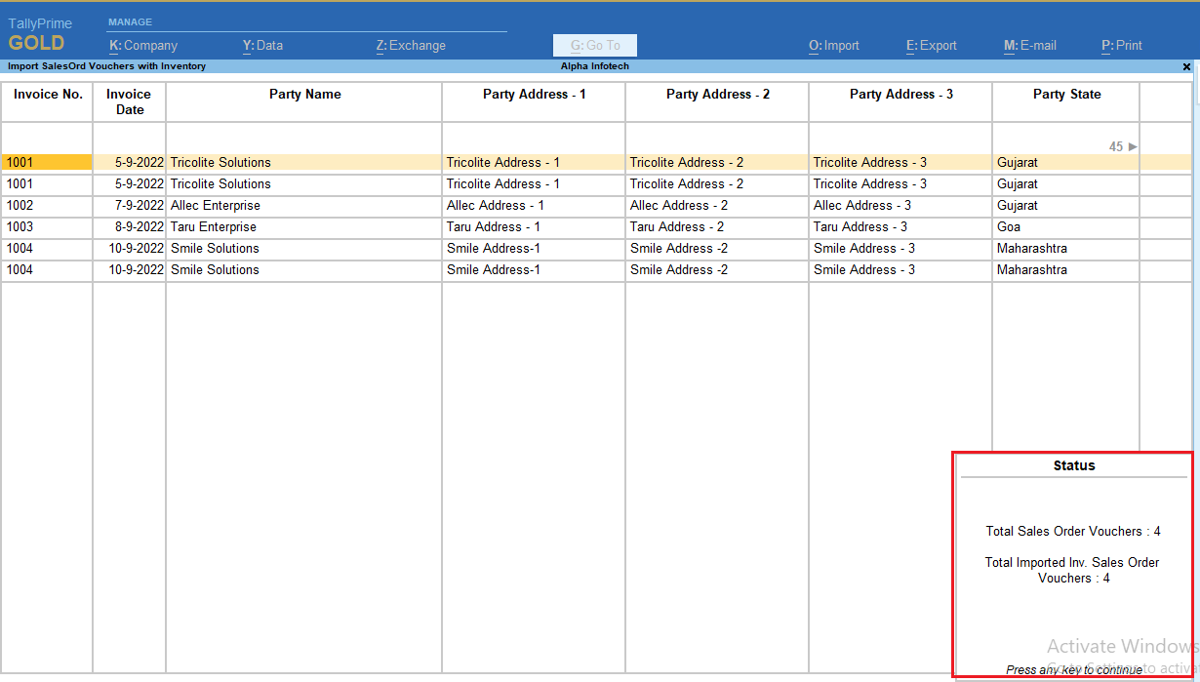Click 'Press any key to continue' message
This screenshot has height=682, width=1200.
tap(1073, 670)
